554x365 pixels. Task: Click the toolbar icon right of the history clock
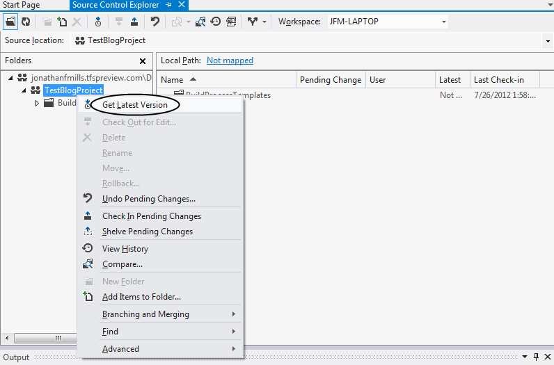(x=232, y=22)
